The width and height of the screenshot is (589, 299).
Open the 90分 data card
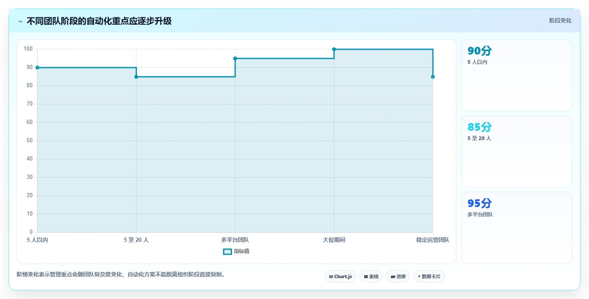click(x=516, y=75)
